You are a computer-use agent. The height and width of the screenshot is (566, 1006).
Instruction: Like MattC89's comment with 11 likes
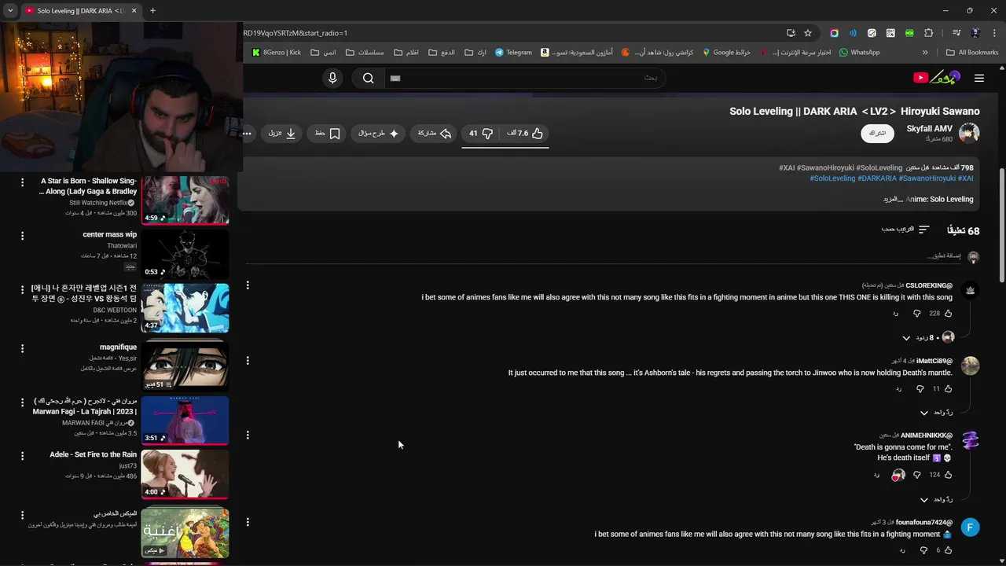948,389
